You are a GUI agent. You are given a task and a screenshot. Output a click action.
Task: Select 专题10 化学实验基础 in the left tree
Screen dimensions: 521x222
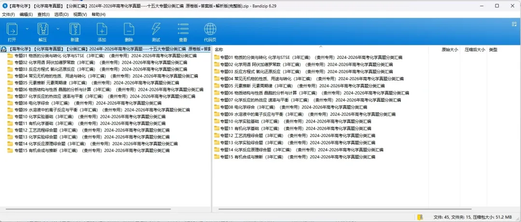(86, 117)
